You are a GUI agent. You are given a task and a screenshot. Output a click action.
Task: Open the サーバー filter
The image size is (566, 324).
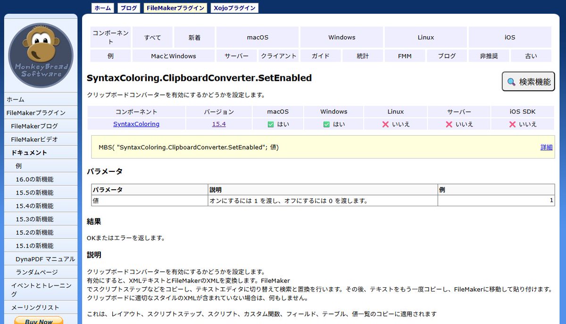pyautogui.click(x=237, y=56)
